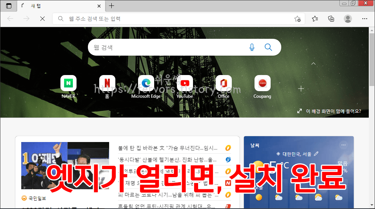Add a new quick link site
This screenshot has width=375, height=209.
click(301, 89)
